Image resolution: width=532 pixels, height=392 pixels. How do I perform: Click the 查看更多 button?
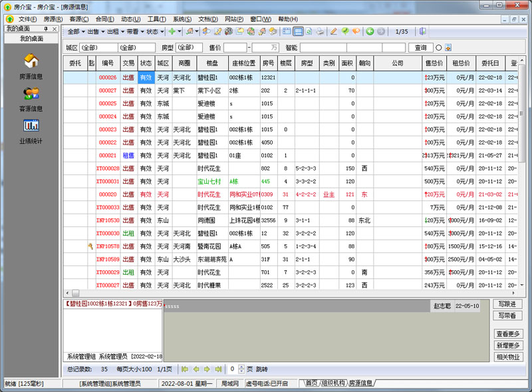508,334
